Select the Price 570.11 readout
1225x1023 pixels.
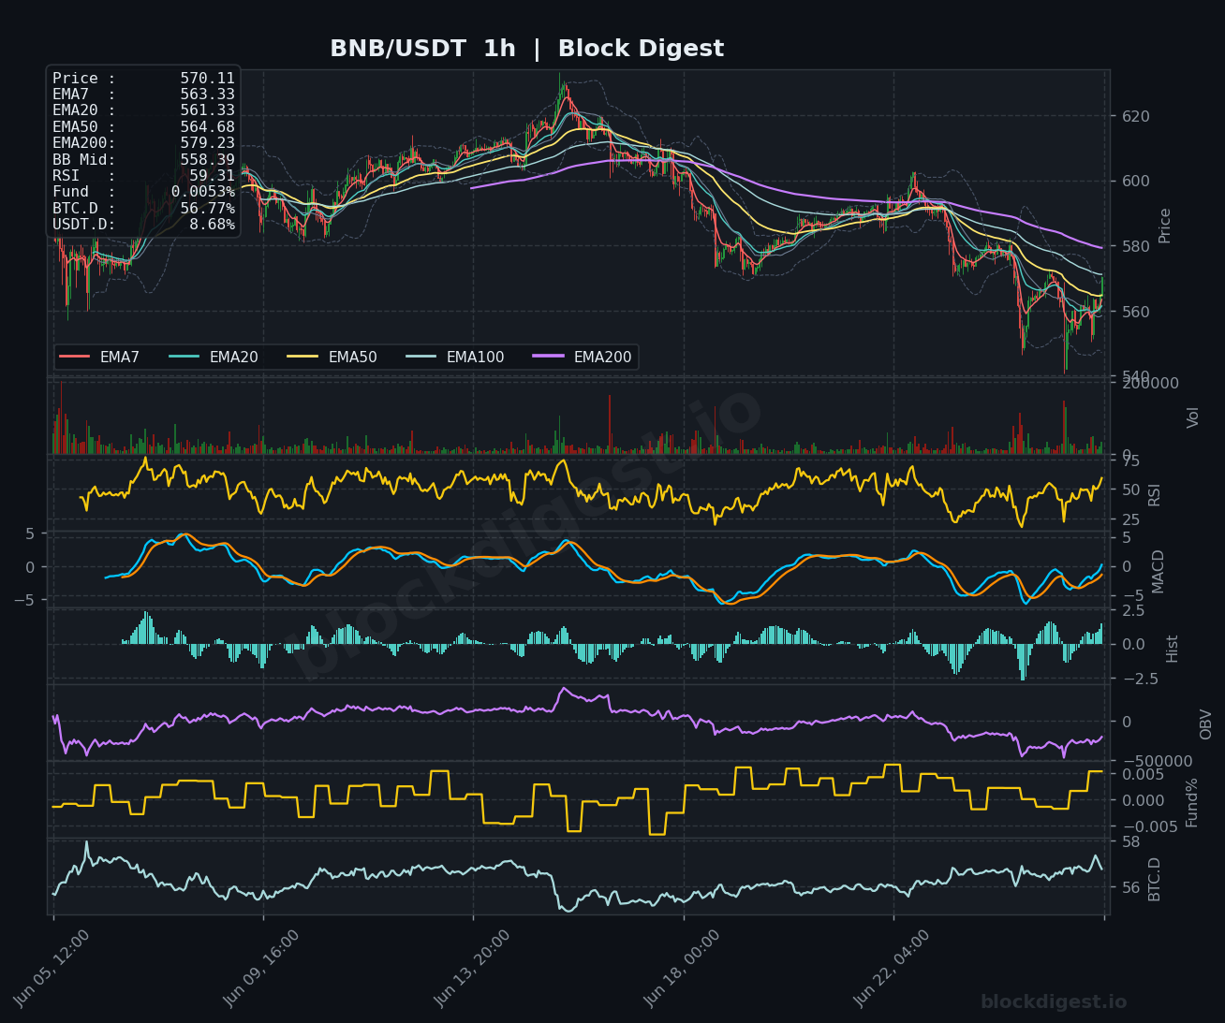pos(143,79)
